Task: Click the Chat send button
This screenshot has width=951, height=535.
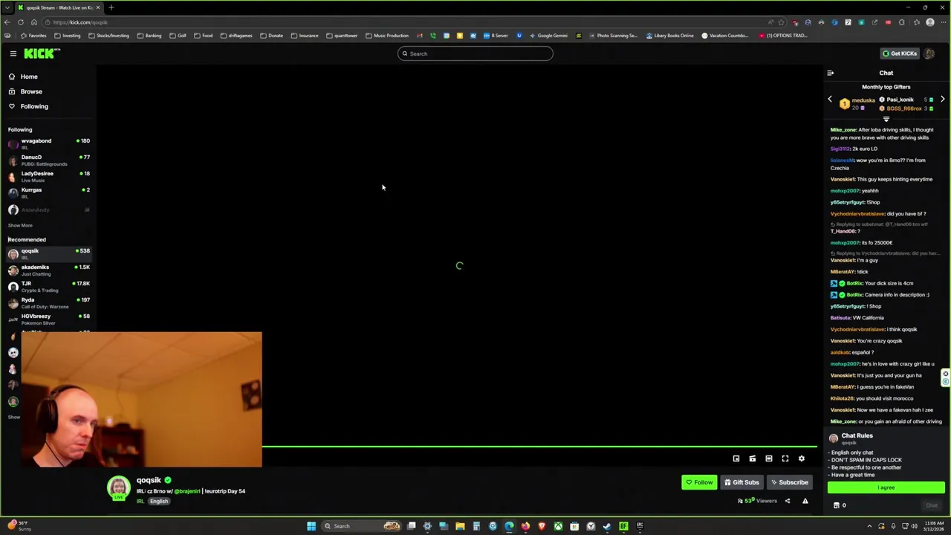Action: point(932,505)
